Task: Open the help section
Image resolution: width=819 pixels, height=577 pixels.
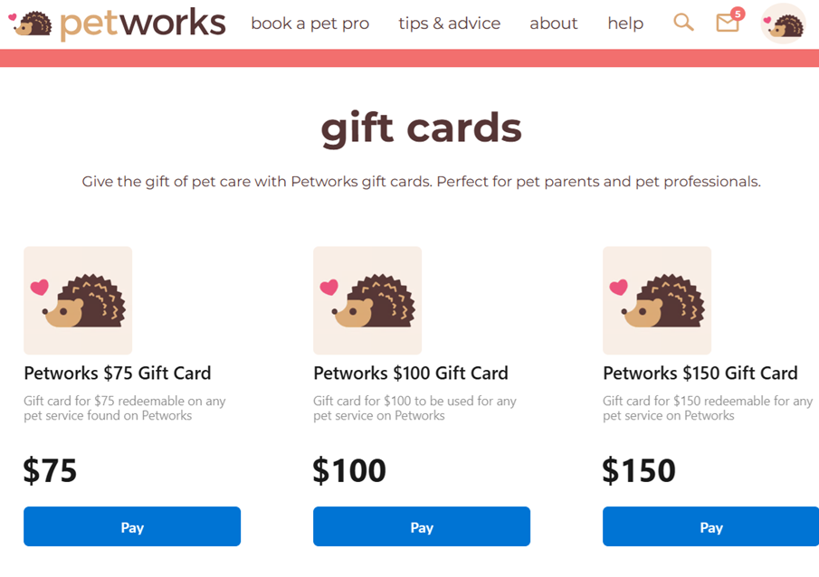Action: coord(625,24)
